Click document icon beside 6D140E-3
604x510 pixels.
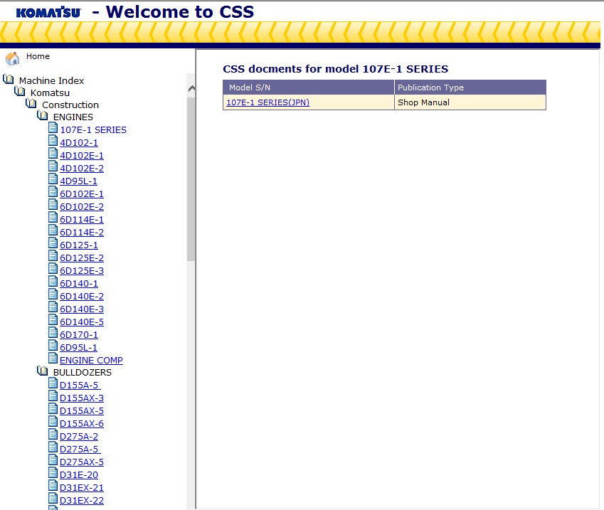tap(53, 307)
